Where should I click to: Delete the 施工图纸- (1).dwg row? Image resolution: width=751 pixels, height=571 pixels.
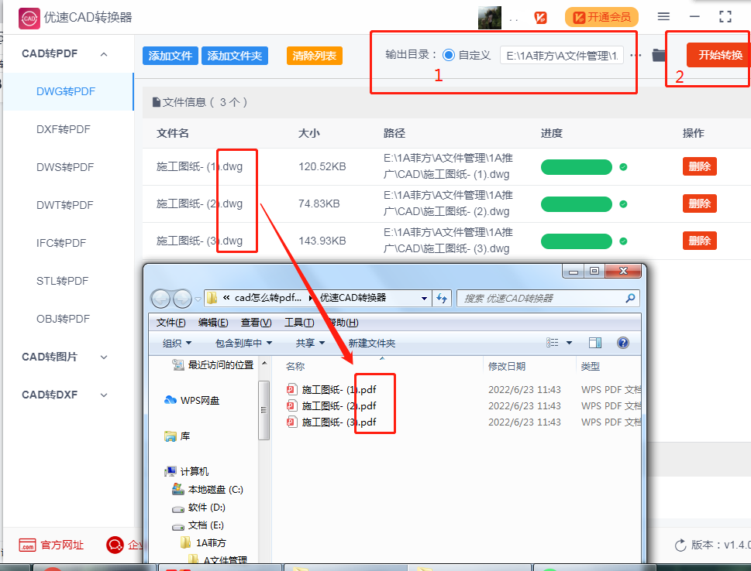[699, 166]
